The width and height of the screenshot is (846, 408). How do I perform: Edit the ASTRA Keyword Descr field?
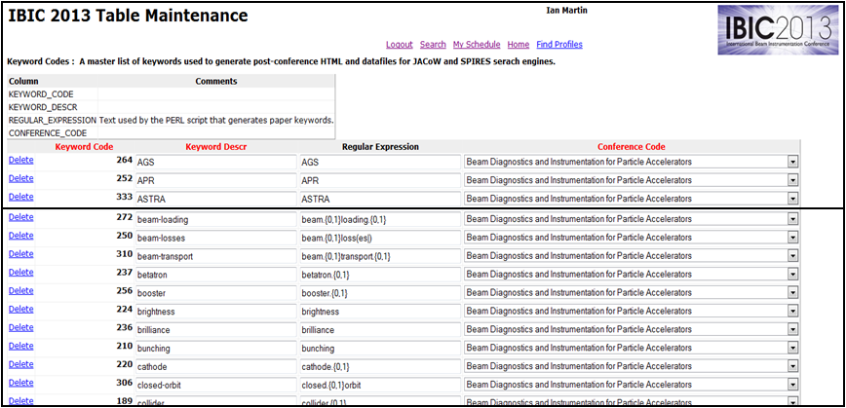(215, 199)
